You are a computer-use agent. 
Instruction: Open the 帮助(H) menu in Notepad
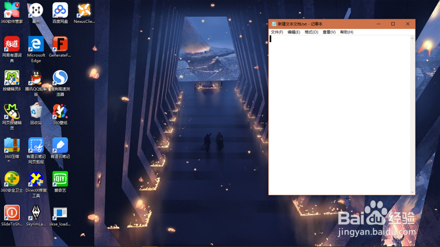click(347, 32)
